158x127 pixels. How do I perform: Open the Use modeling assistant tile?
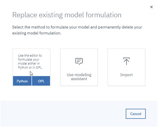[x=79, y=67]
